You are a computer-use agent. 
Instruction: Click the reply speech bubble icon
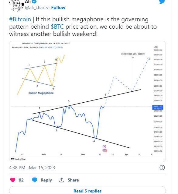coord(35,180)
